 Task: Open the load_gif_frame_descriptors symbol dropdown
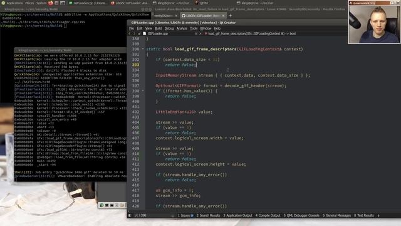252,33
